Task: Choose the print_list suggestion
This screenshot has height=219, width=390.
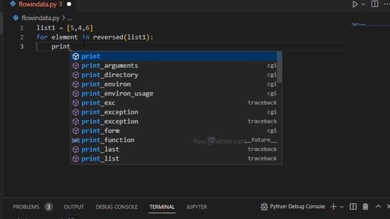Action: click(174, 159)
